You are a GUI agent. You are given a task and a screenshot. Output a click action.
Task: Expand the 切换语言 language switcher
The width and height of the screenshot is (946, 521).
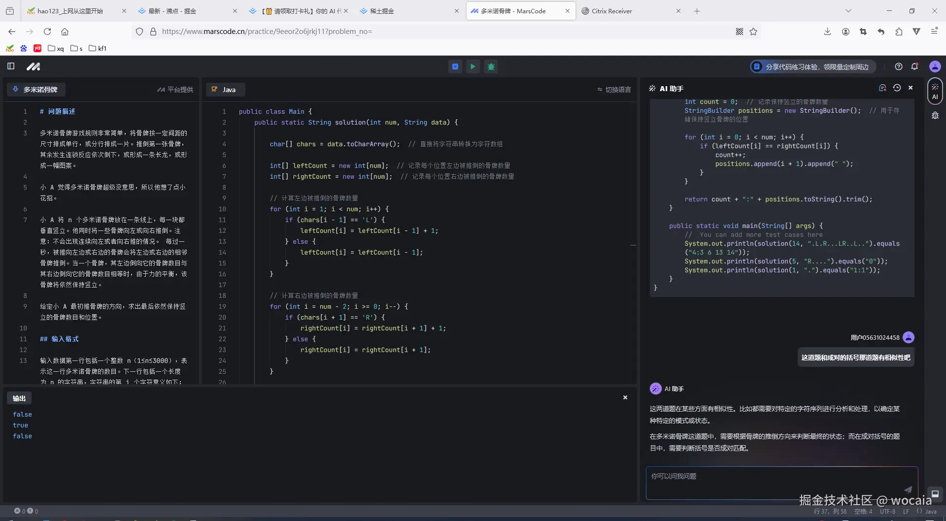(x=614, y=90)
